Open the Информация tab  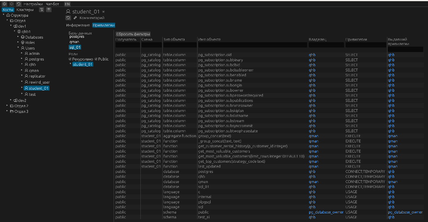pyautogui.click(x=78, y=25)
